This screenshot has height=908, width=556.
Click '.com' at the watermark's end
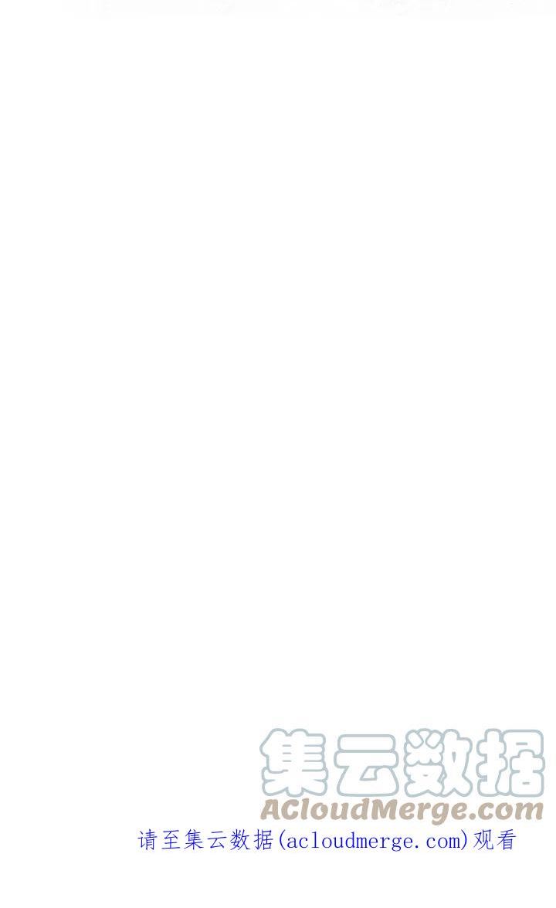504,811
